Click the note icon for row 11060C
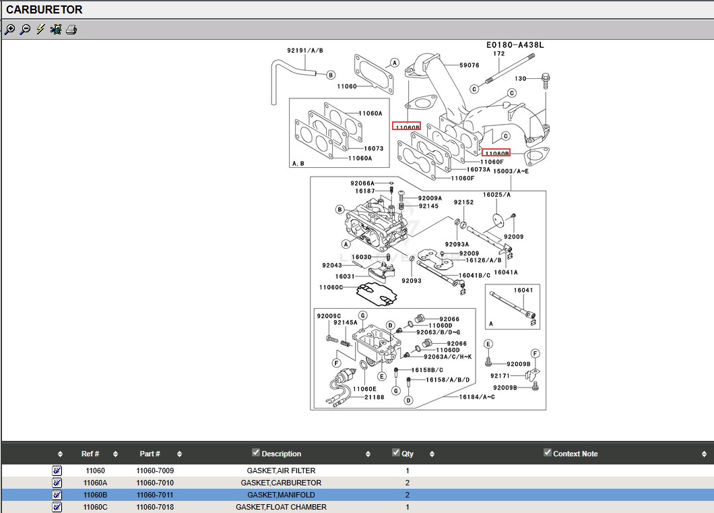The width and height of the screenshot is (714, 513). point(57,507)
